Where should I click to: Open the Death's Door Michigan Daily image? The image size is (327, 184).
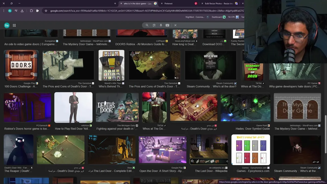click(117, 107)
